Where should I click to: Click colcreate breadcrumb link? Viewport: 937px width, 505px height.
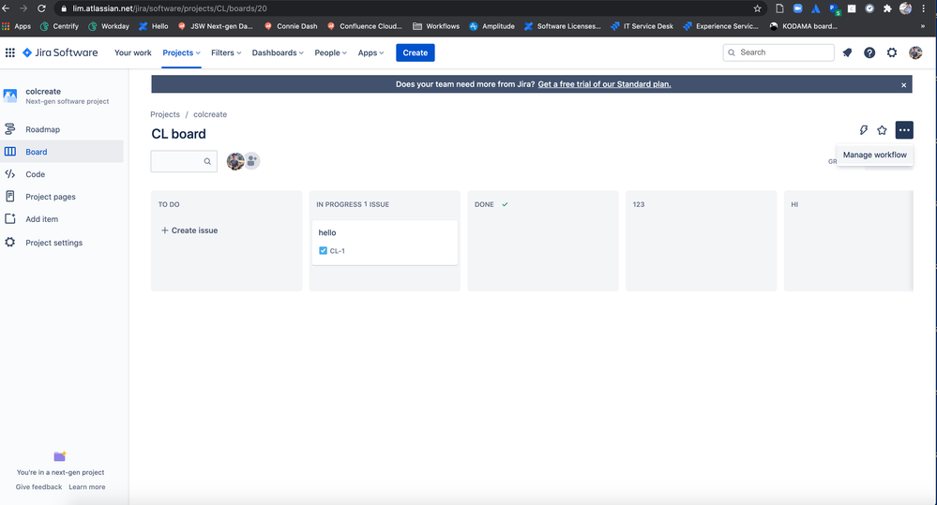click(210, 114)
